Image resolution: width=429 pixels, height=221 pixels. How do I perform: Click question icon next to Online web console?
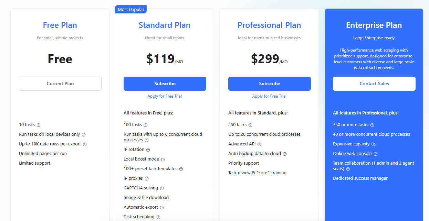[376, 154]
